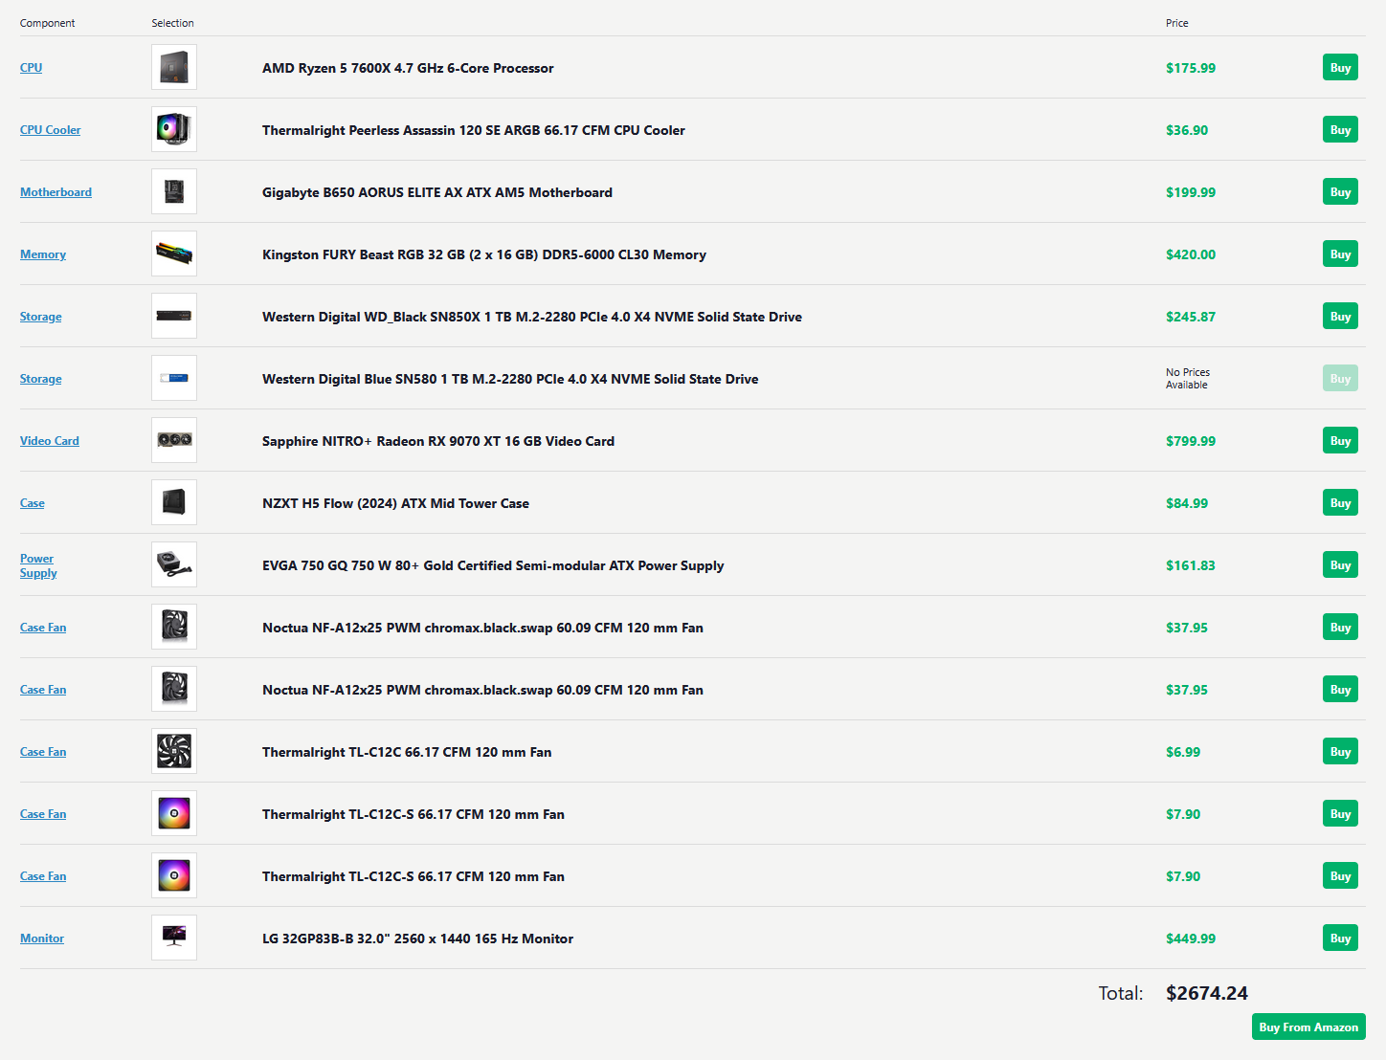Click the Gigabyte B650 AORUS ELITE AX name
The width and height of the screenshot is (1386, 1060).
click(437, 192)
